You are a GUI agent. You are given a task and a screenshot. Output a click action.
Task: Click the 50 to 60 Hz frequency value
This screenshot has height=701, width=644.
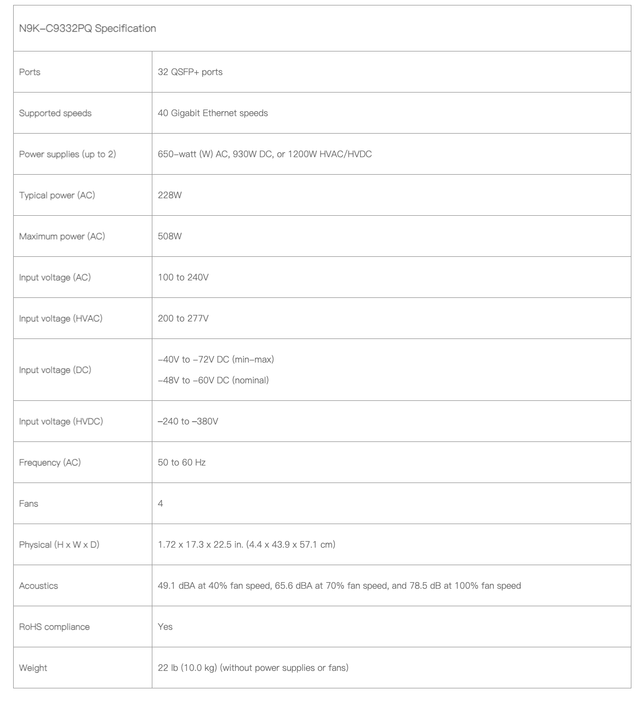[181, 462]
